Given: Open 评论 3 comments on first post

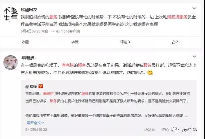Looking at the screenshot, I should (x=125, y=42).
